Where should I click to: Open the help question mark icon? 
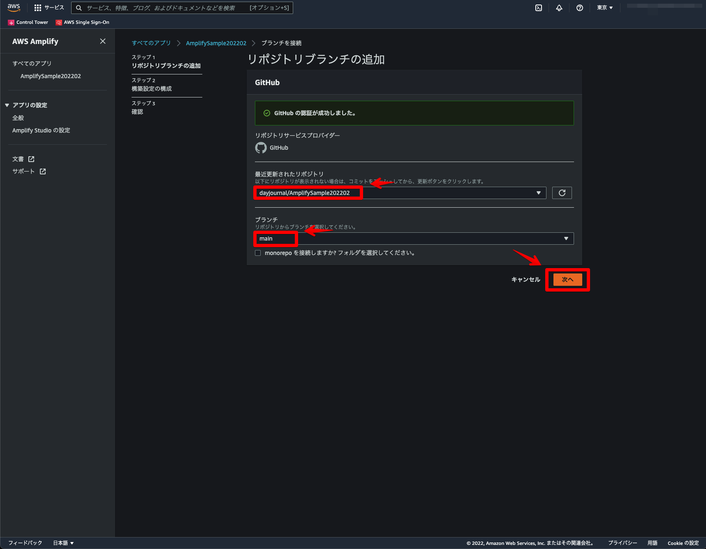pos(580,8)
